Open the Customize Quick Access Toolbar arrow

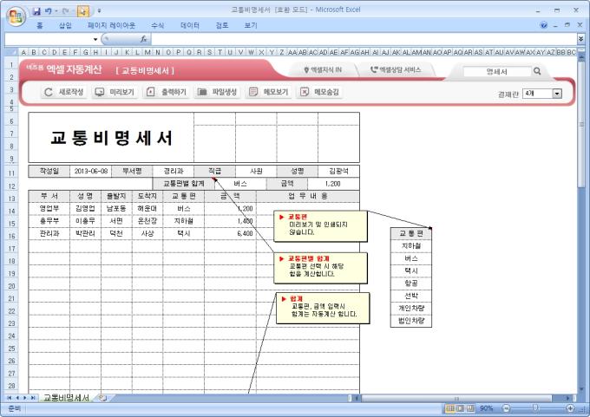coord(99,11)
